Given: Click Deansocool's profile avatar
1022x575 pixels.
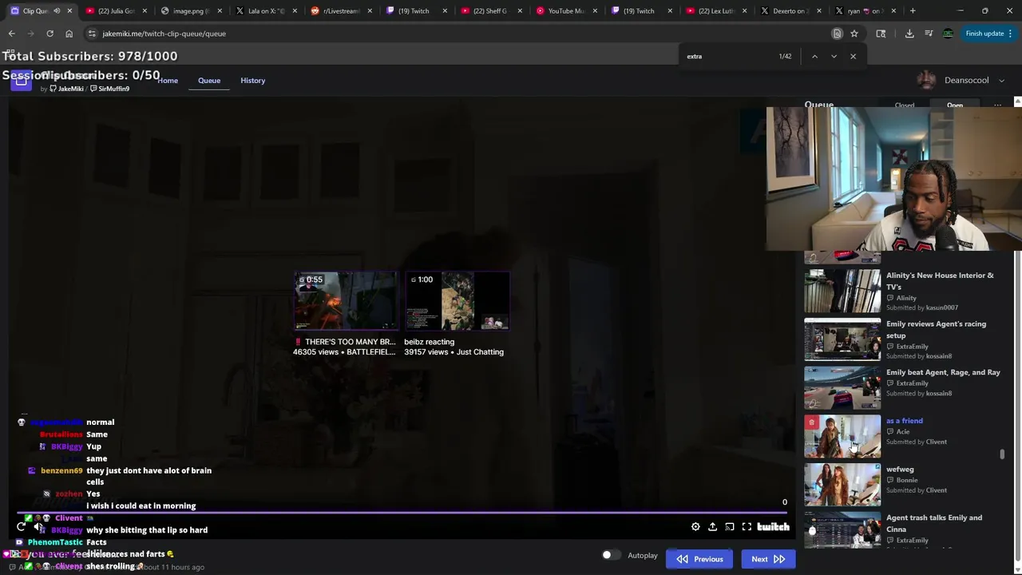Looking at the screenshot, I should click(x=926, y=80).
